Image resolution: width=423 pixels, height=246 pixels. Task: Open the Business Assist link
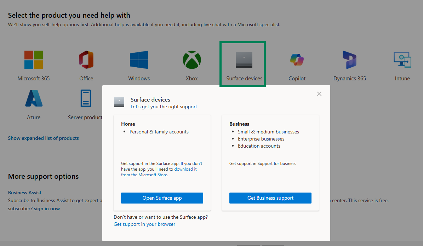24,193
